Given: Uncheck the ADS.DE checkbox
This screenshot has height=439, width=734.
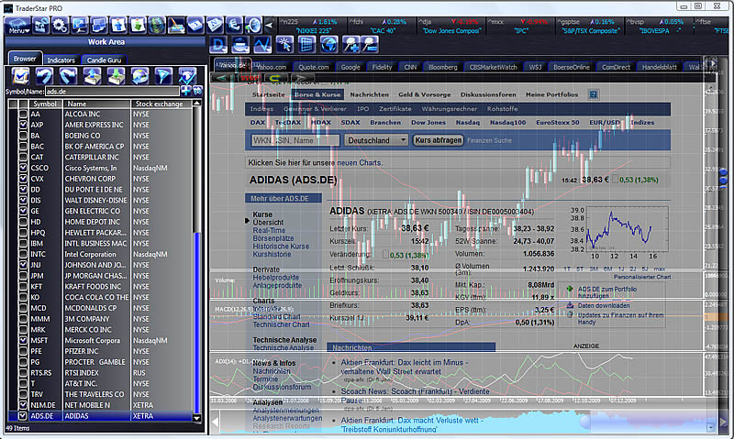Looking at the screenshot, I should coord(23,415).
